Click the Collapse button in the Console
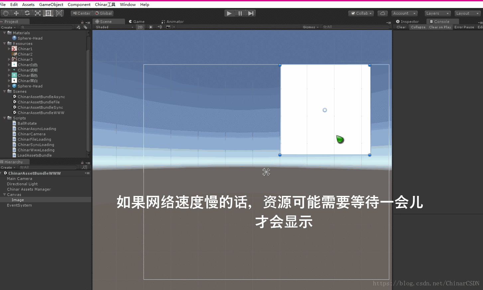483x290 pixels. click(418, 27)
